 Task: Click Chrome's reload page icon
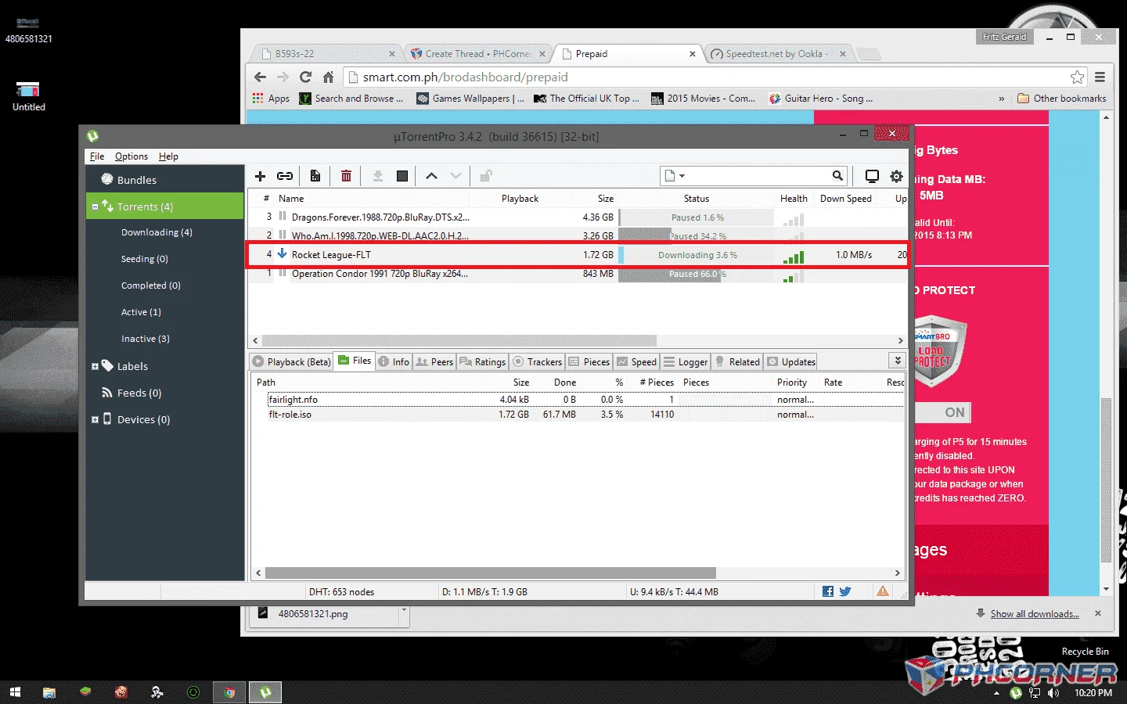[x=305, y=77]
